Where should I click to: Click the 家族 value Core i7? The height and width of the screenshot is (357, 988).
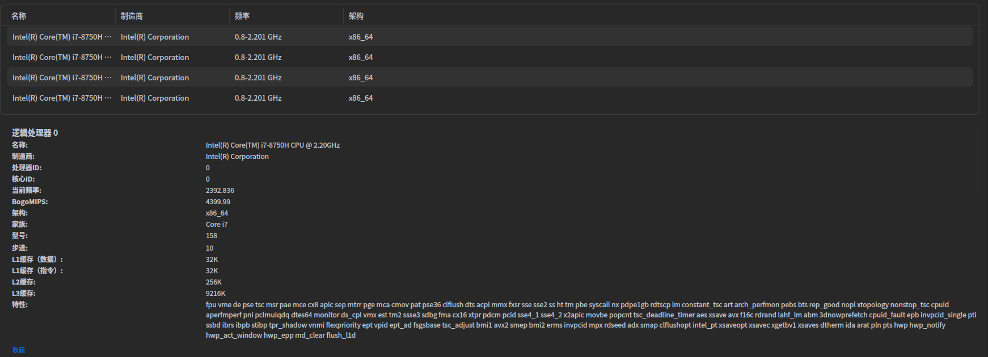(217, 225)
